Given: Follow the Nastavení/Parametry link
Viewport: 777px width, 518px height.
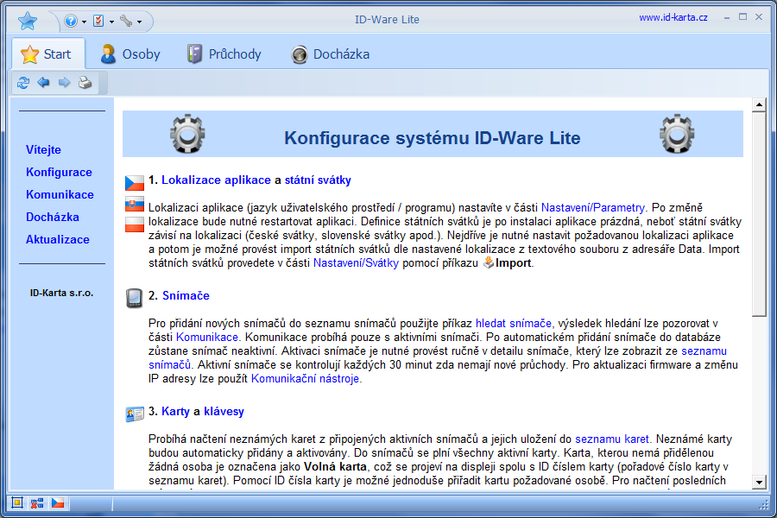Looking at the screenshot, I should tap(592, 208).
